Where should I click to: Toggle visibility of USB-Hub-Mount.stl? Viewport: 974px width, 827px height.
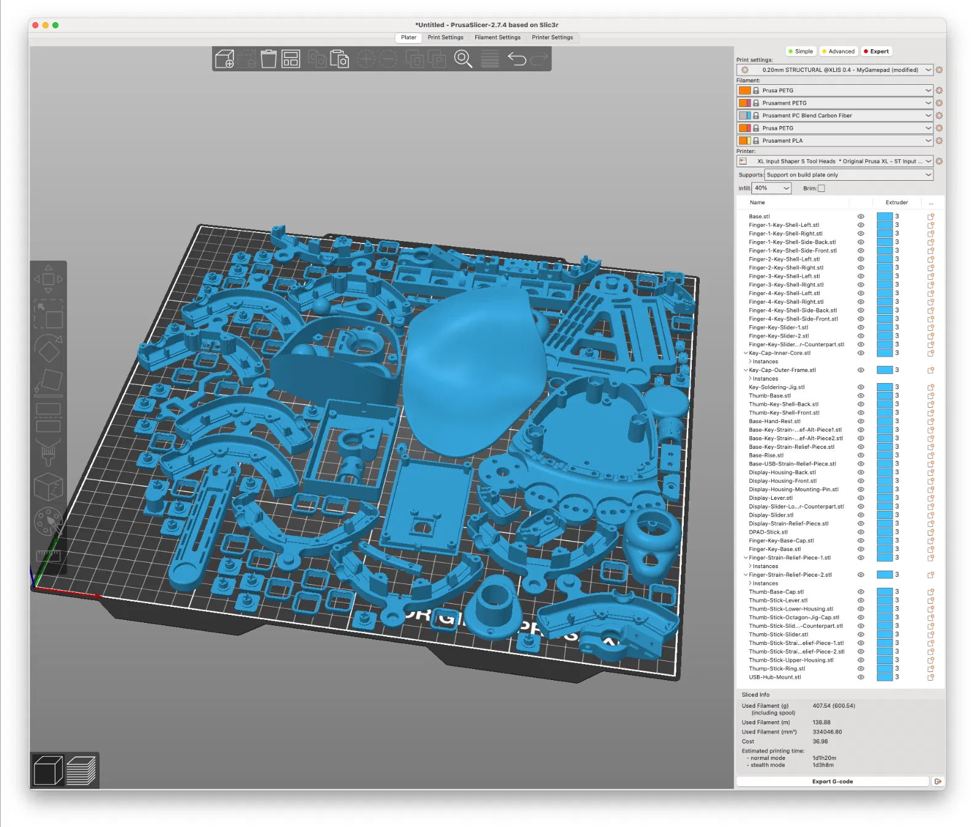(861, 677)
